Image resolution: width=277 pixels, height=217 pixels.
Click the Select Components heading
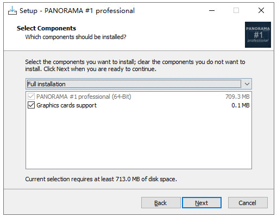[46, 28]
